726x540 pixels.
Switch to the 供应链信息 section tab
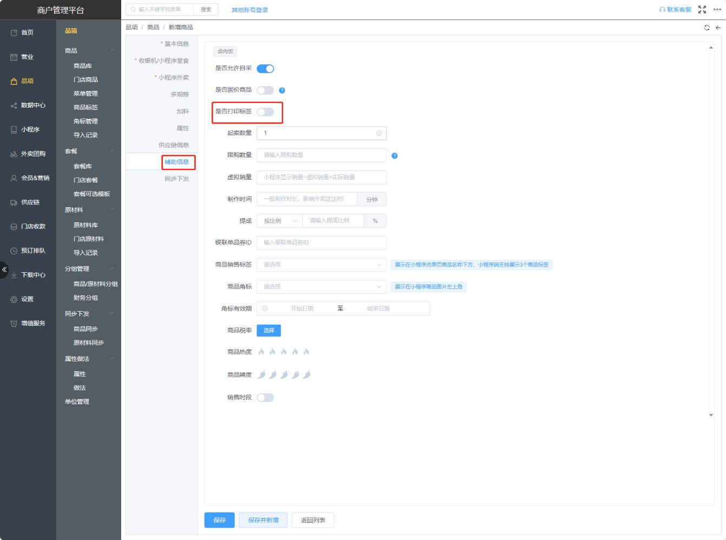[174, 145]
